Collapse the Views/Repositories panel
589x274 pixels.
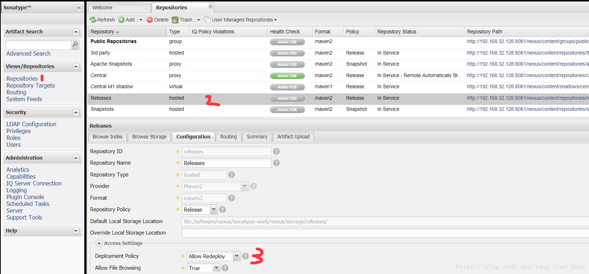pyautogui.click(x=76, y=66)
